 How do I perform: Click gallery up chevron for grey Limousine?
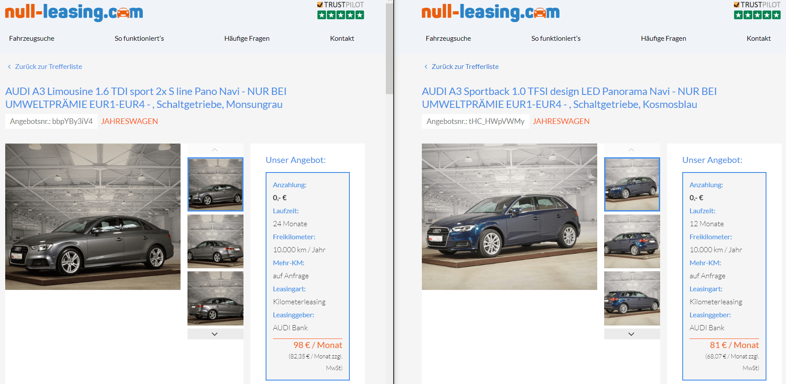(215, 150)
